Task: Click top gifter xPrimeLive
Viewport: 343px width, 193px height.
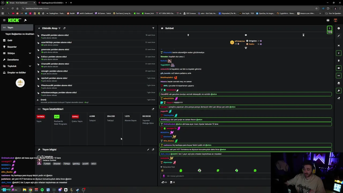Action: (237, 42)
